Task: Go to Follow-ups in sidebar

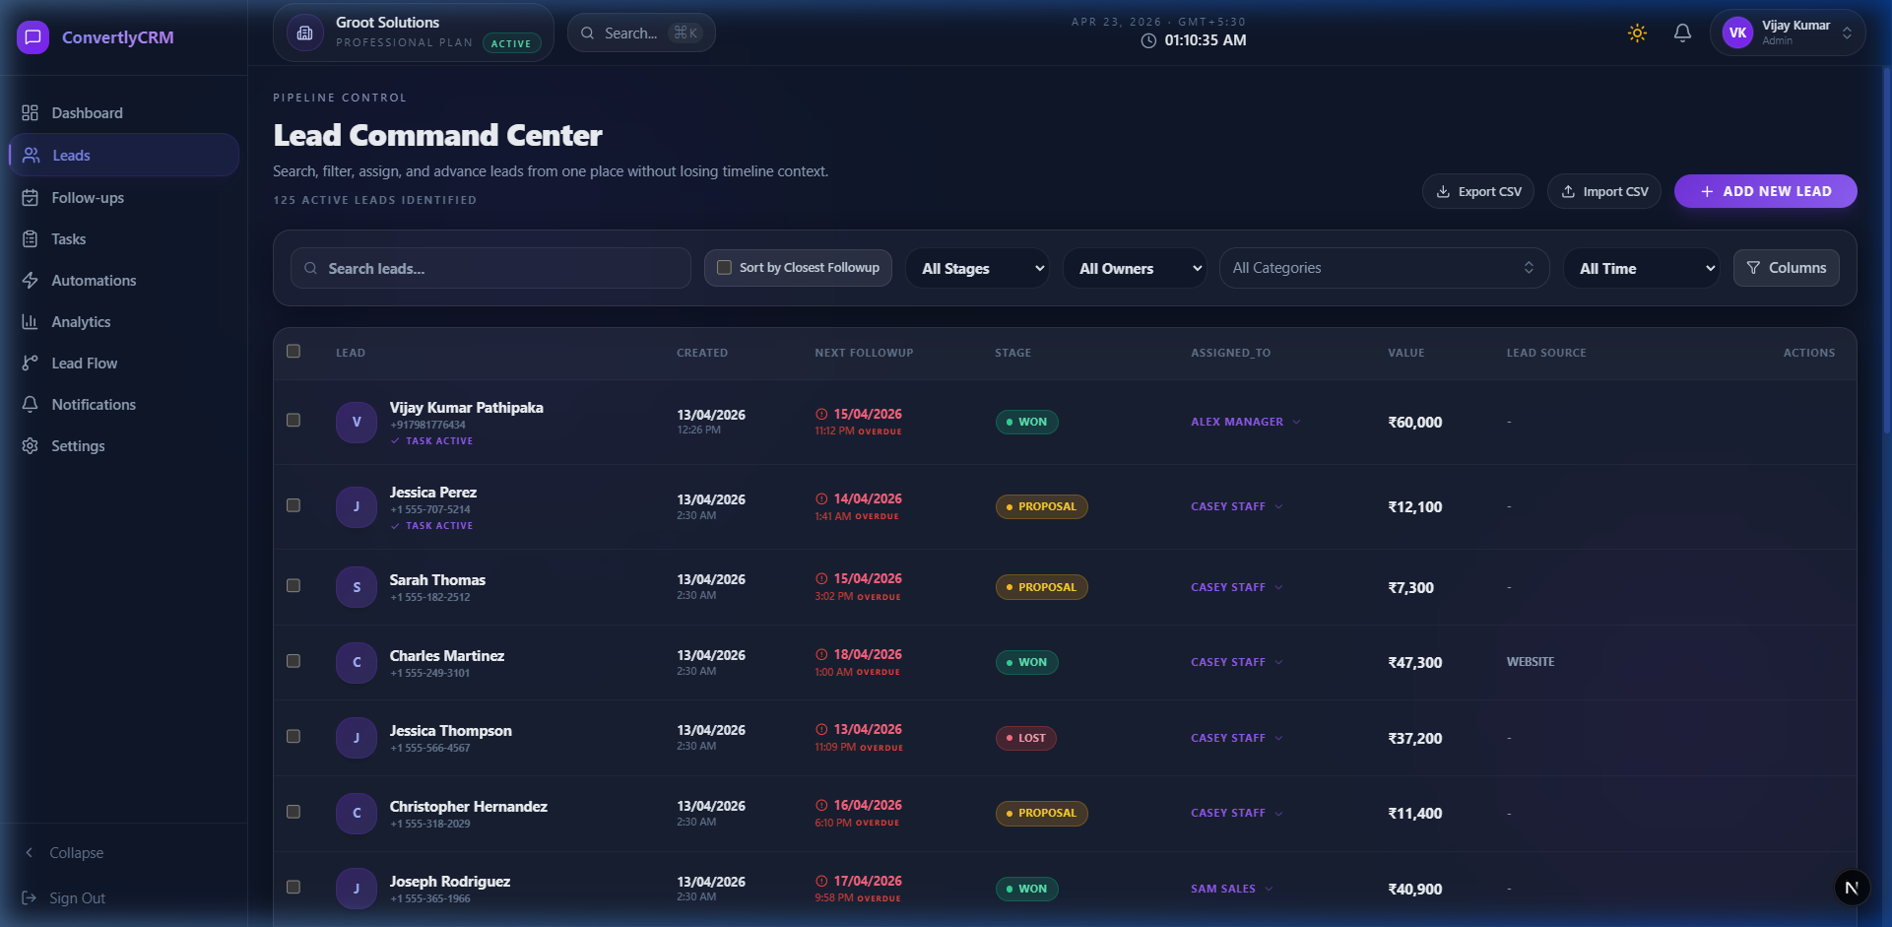Action: tap(88, 198)
